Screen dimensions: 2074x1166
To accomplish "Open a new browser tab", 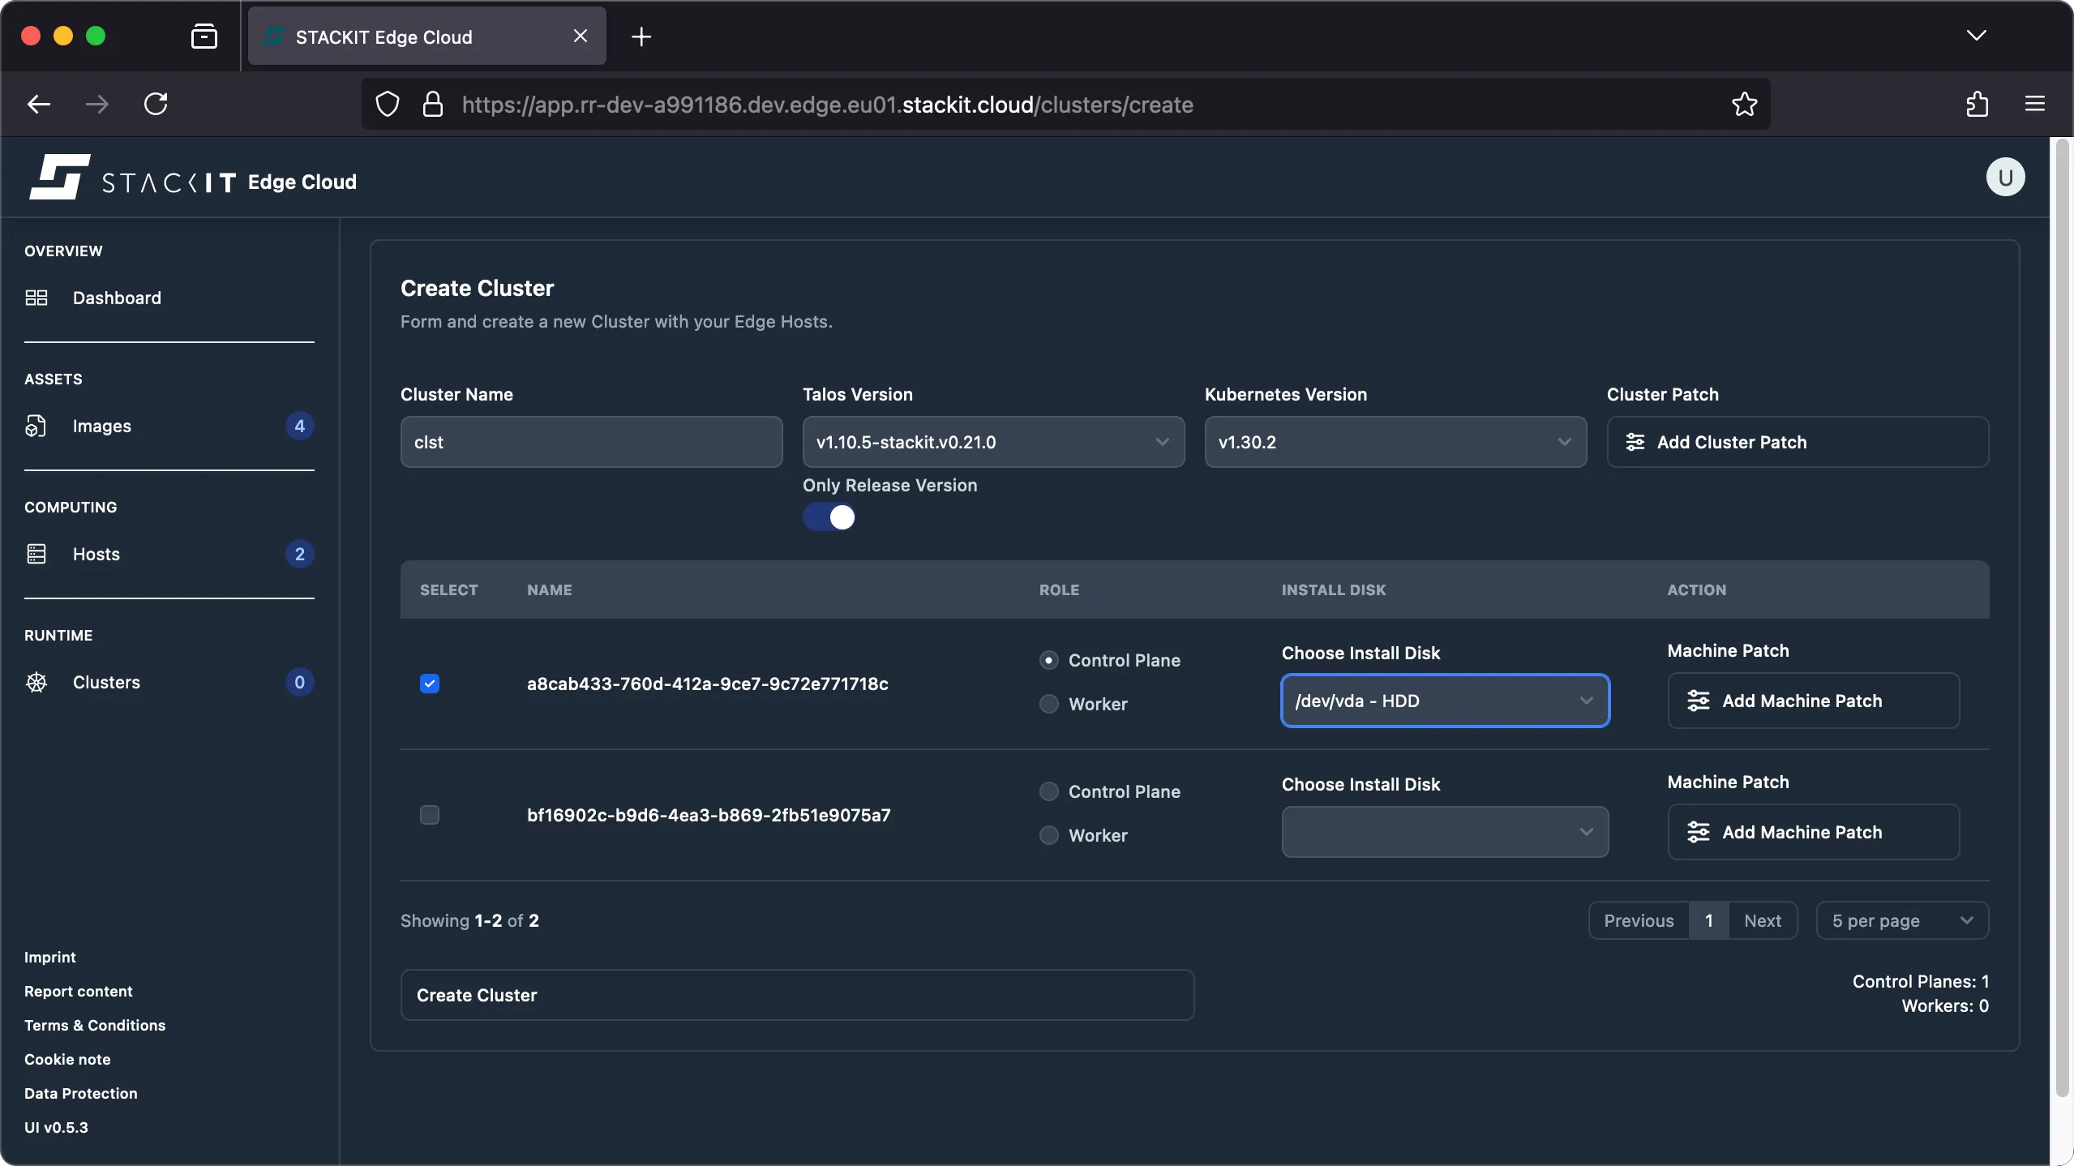I will coord(641,36).
